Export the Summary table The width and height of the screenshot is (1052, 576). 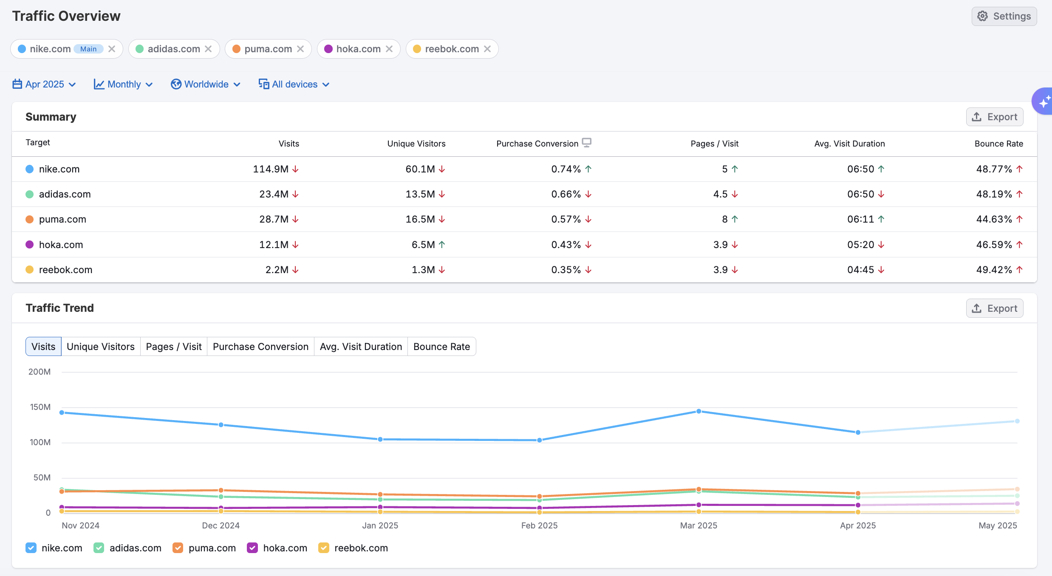click(994, 117)
